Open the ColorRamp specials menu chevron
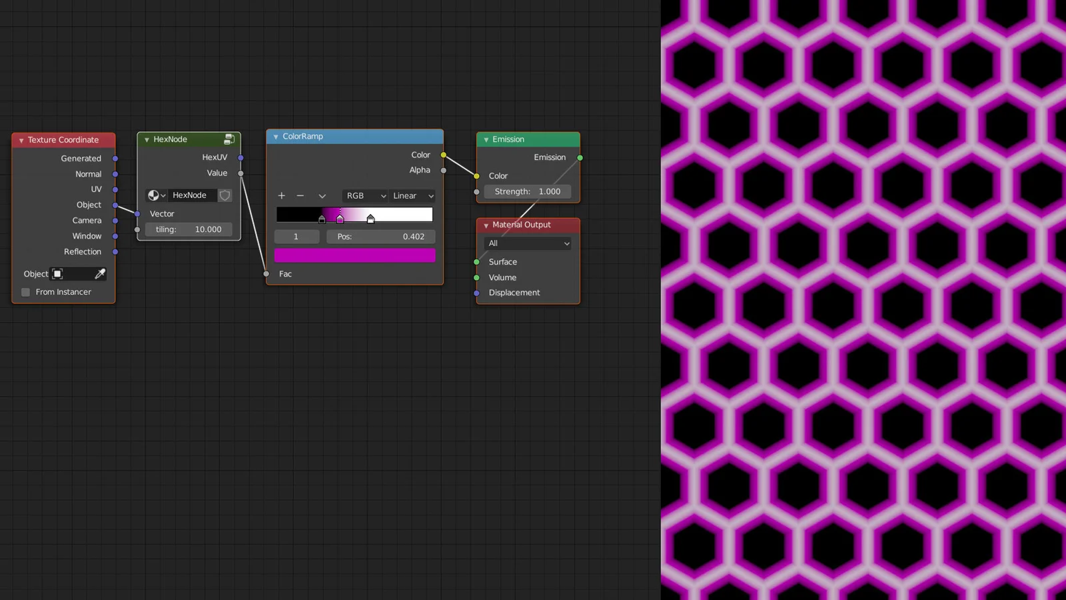The image size is (1066, 600). click(x=322, y=195)
